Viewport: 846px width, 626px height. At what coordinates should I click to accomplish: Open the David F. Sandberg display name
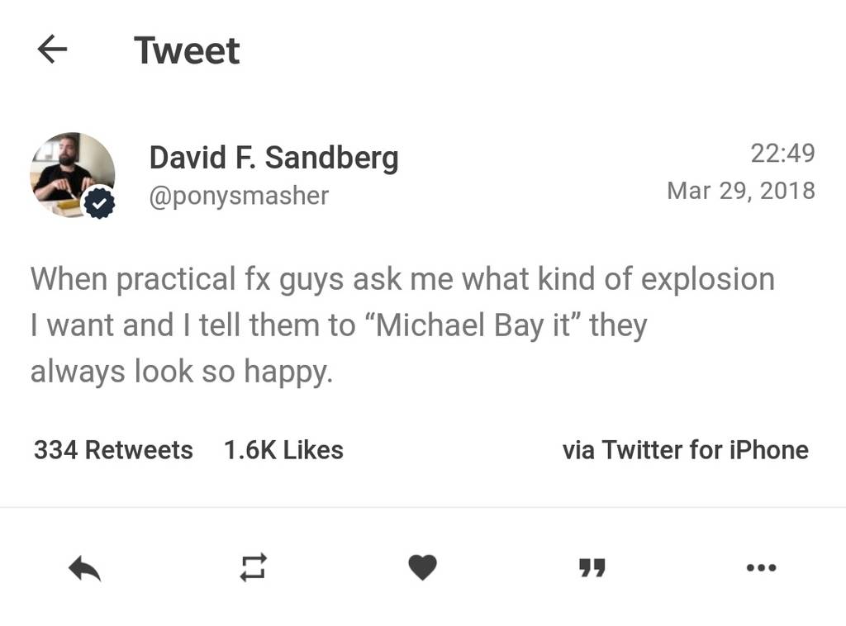click(273, 157)
